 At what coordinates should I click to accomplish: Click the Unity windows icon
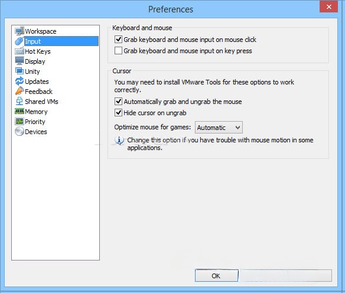(19, 71)
